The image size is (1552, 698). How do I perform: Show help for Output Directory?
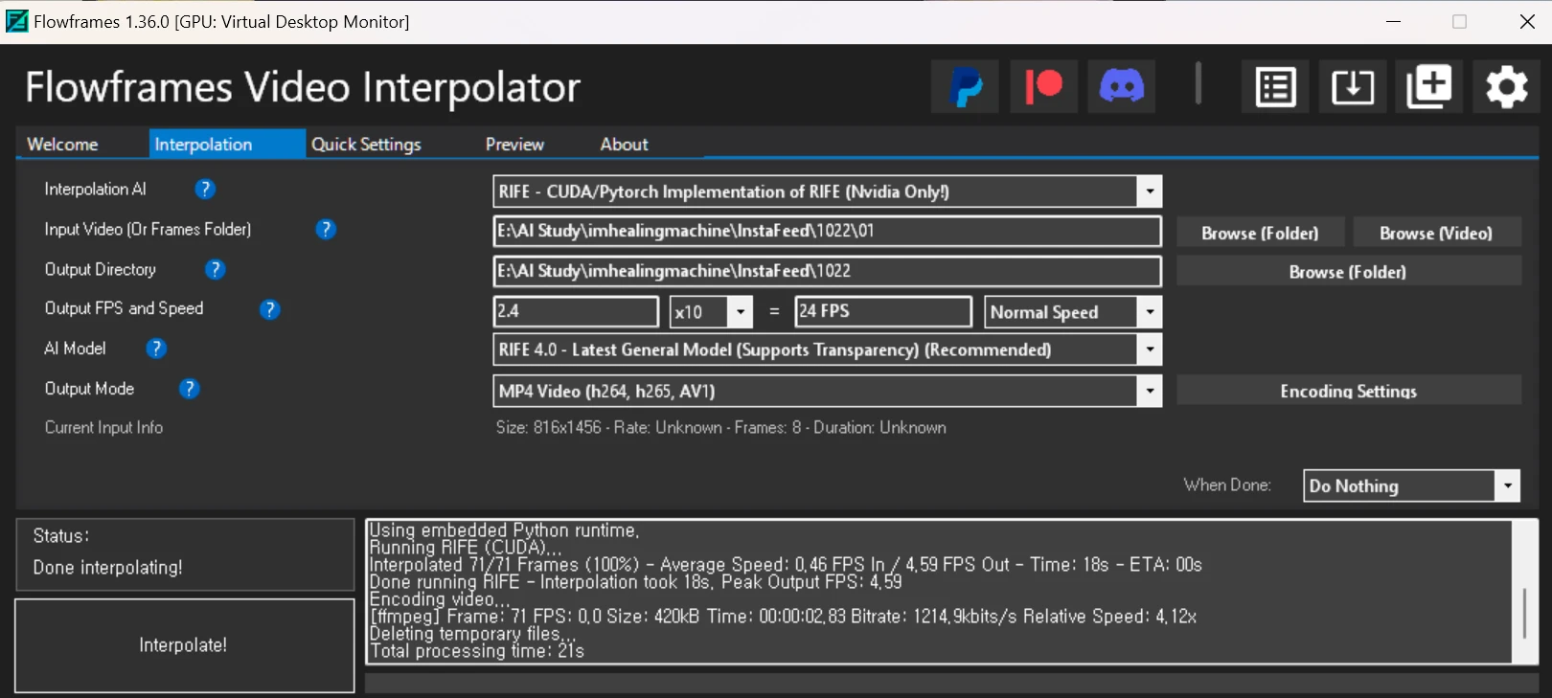point(216,270)
